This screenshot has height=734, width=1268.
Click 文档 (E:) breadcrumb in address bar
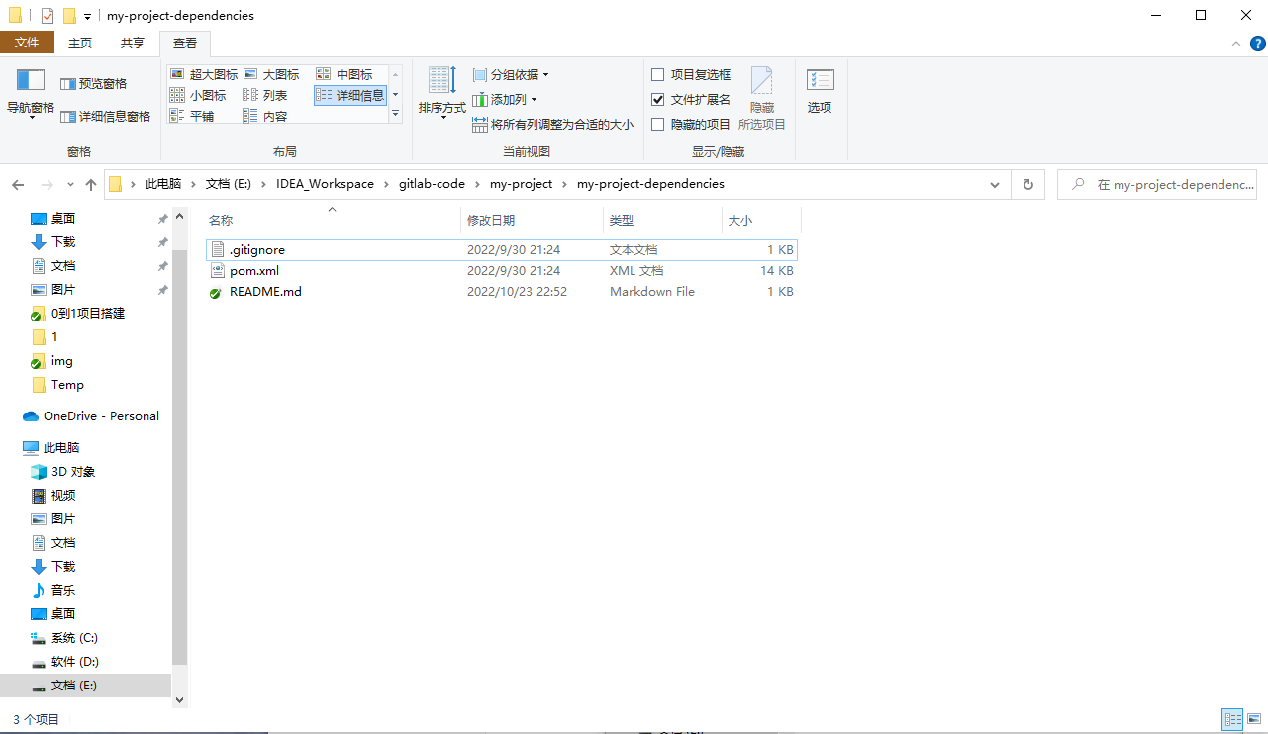pos(229,184)
